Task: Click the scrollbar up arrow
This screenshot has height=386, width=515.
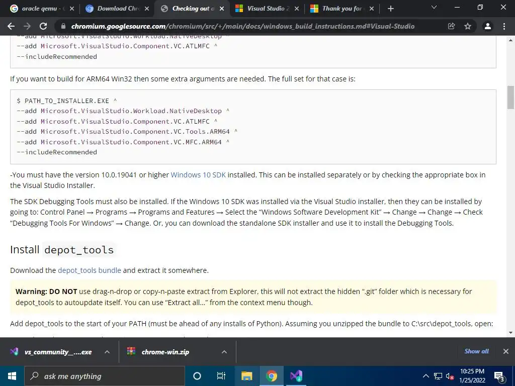Action: (510, 40)
